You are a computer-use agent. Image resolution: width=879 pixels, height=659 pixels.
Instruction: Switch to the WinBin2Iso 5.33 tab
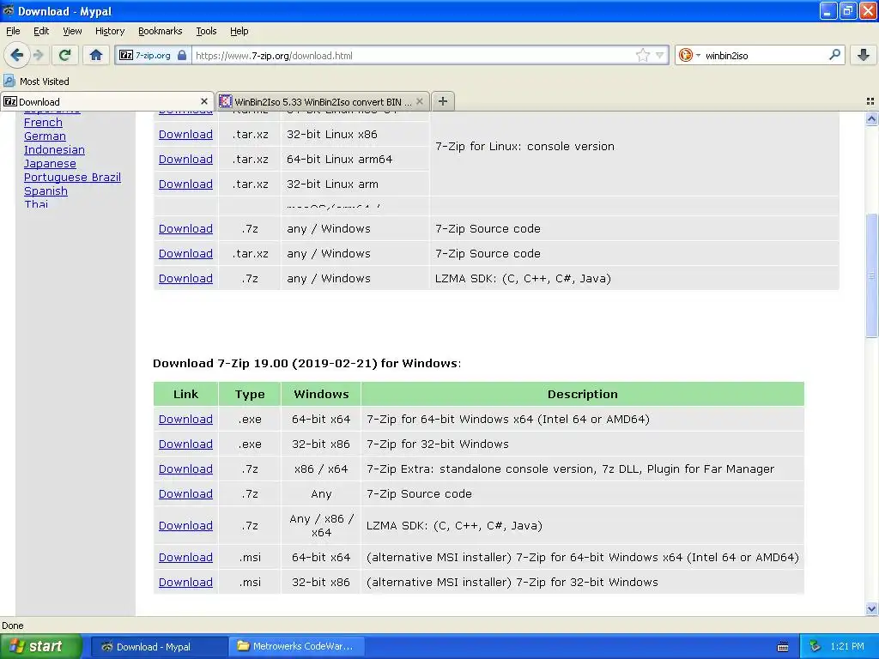[x=323, y=101]
